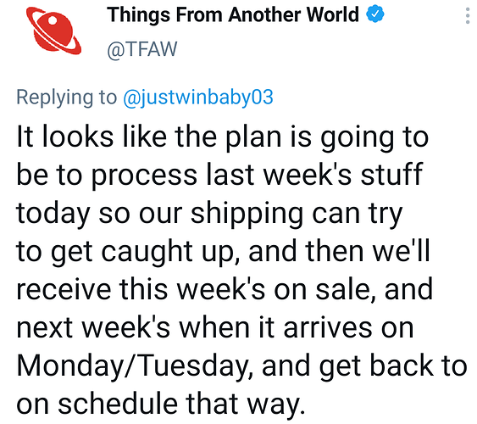Click the blue verified checkmark badge
Image resolution: width=477 pixels, height=424 pixels.
(x=374, y=14)
